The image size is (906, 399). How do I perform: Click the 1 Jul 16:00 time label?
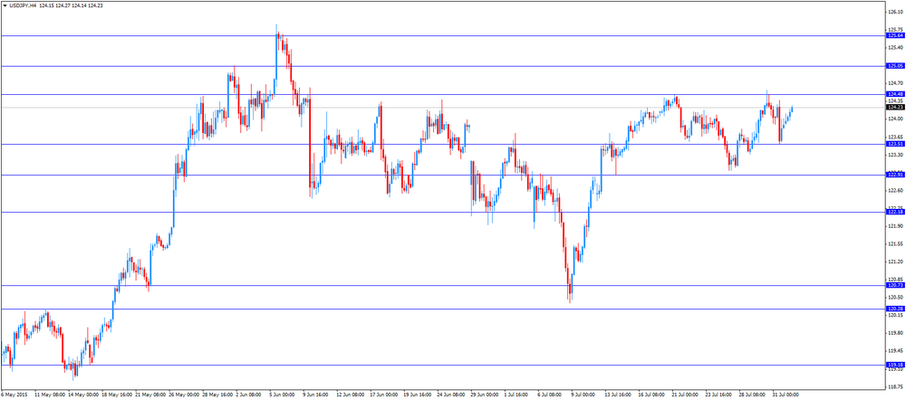(x=517, y=394)
